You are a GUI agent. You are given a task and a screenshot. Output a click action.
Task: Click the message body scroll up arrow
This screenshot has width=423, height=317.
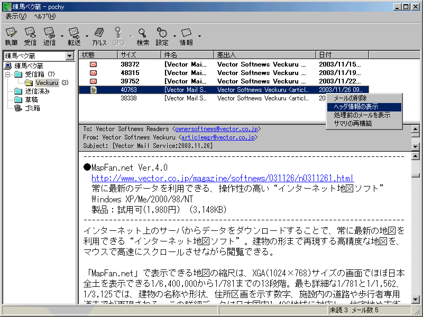tap(416, 156)
